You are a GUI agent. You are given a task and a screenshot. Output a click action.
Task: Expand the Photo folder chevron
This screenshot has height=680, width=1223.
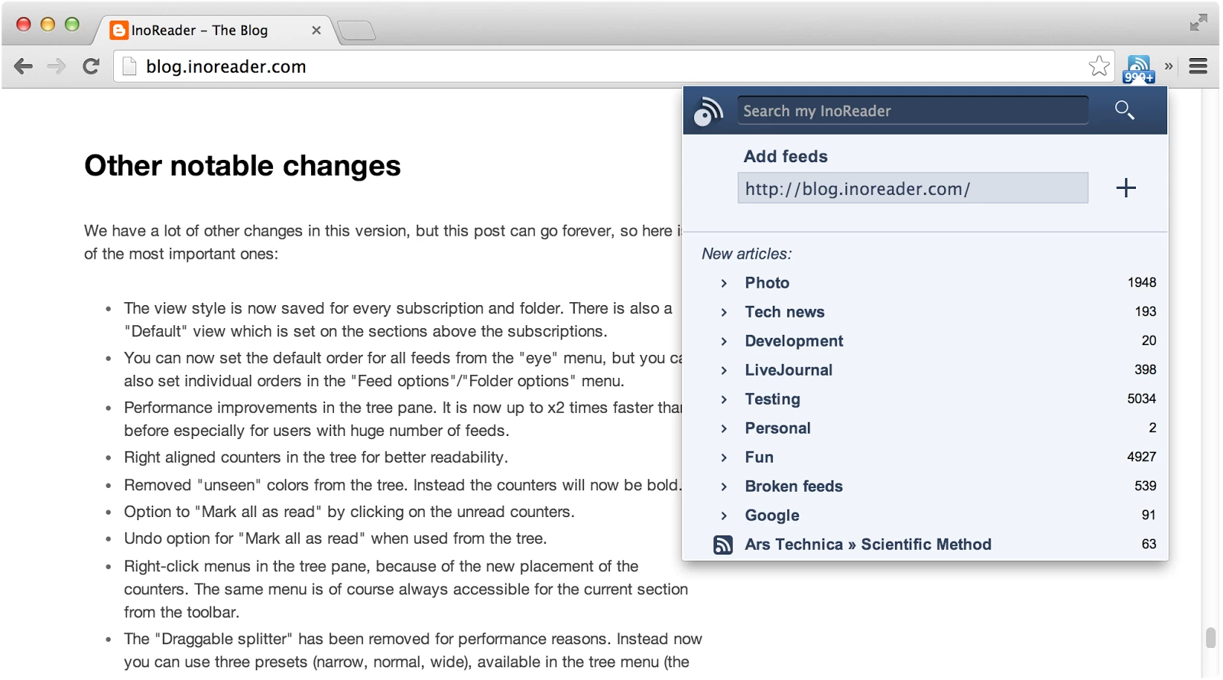point(724,283)
